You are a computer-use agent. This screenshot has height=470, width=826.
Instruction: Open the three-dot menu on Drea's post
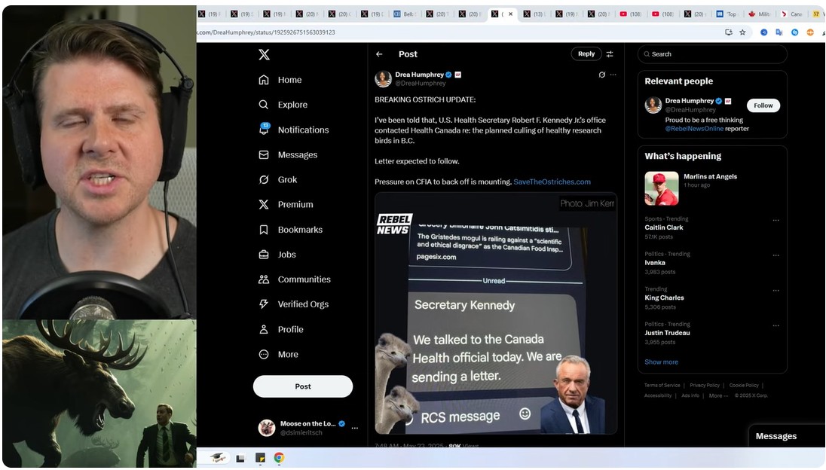tap(613, 75)
